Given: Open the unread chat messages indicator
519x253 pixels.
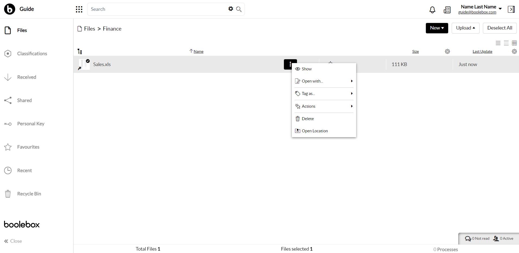Looking at the screenshot, I should pos(477,239).
